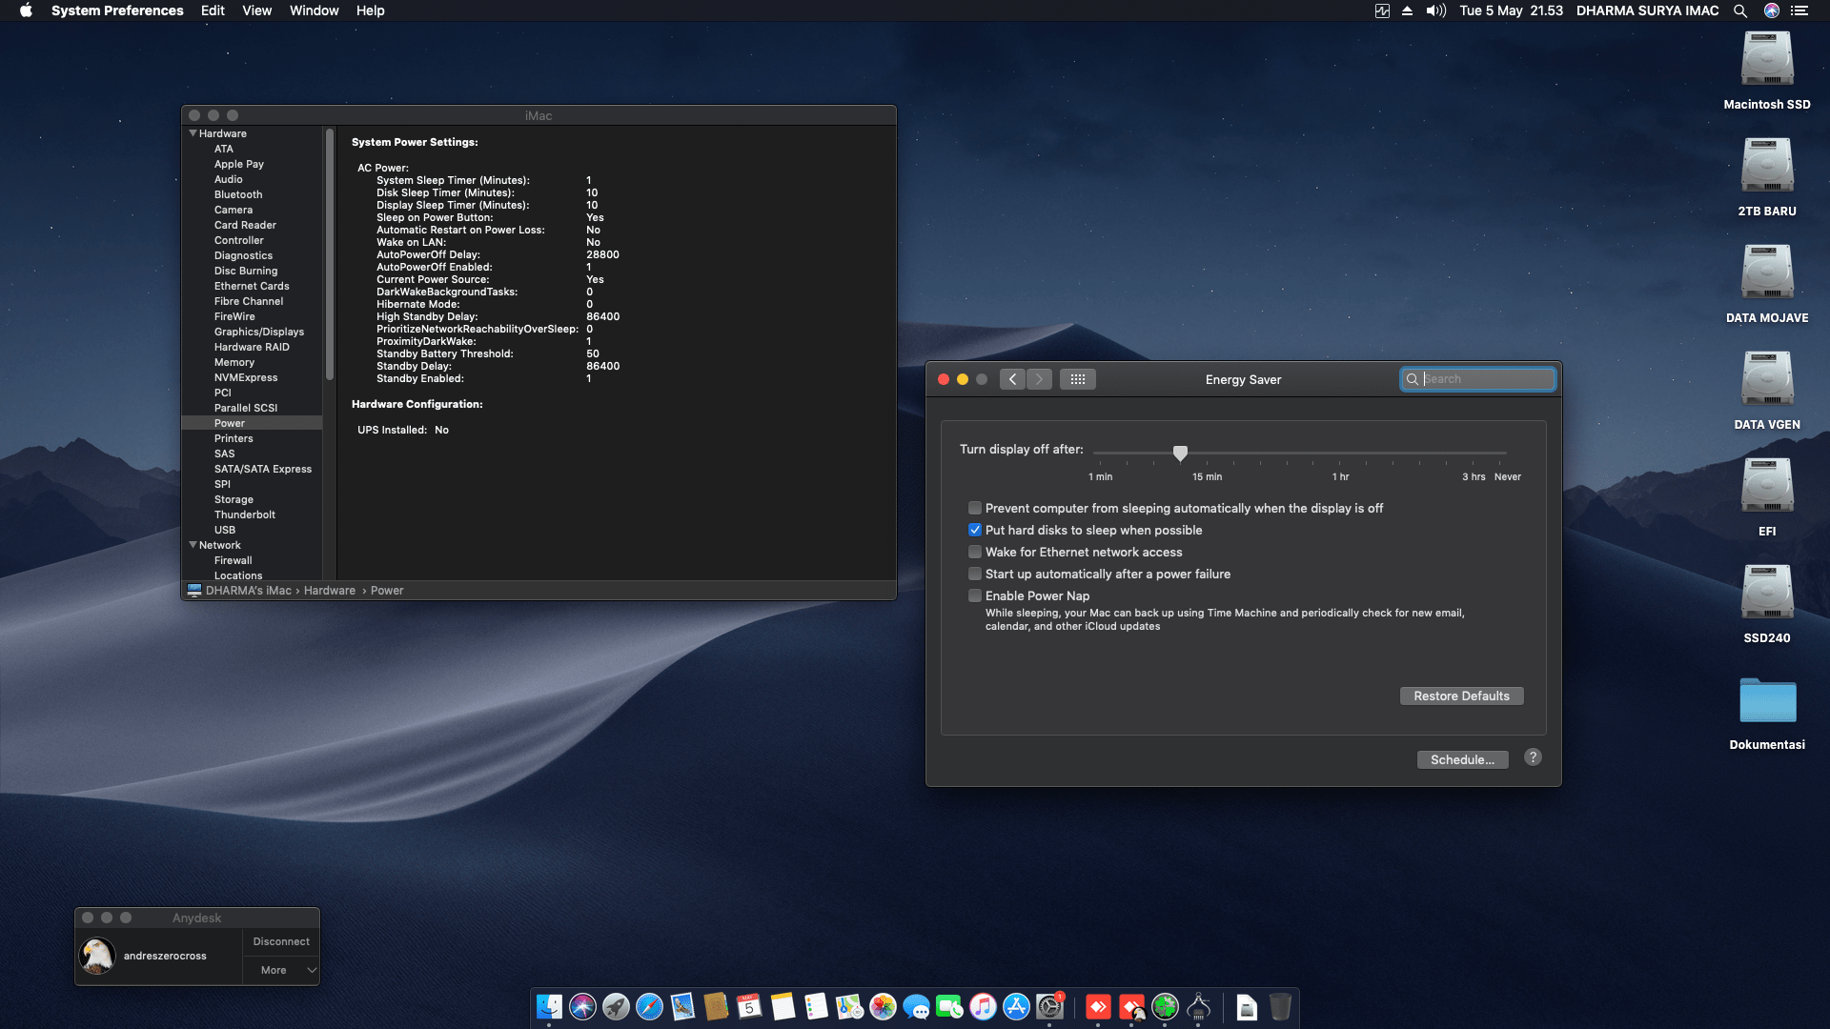Image resolution: width=1830 pixels, height=1029 pixels.
Task: Open Trash in the dock
Action: click(x=1280, y=1006)
